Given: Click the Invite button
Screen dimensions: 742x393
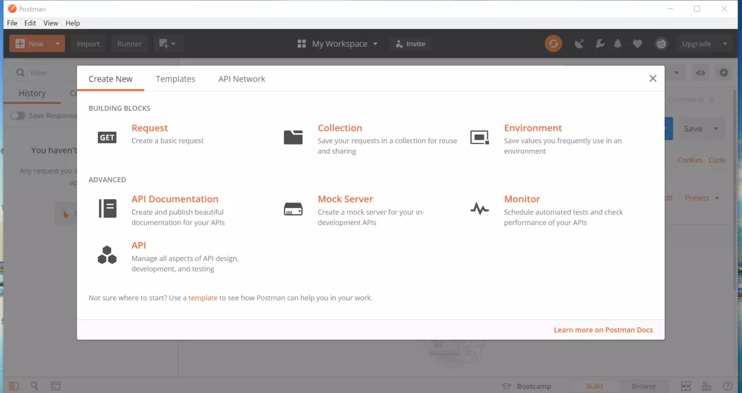Looking at the screenshot, I should click(410, 44).
